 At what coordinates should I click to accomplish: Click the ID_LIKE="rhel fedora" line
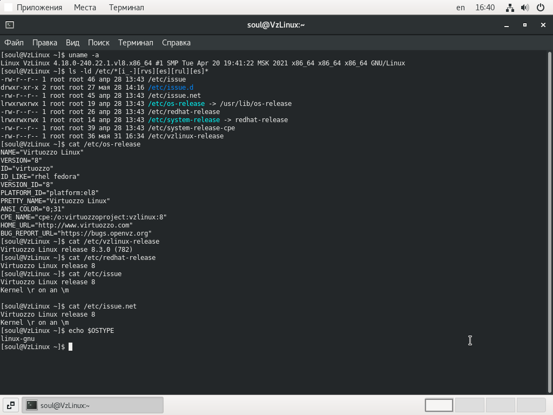coord(40,177)
